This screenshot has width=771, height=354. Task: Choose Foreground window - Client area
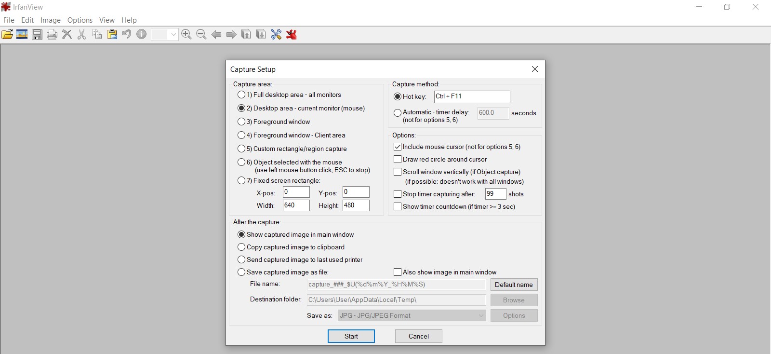click(292, 135)
